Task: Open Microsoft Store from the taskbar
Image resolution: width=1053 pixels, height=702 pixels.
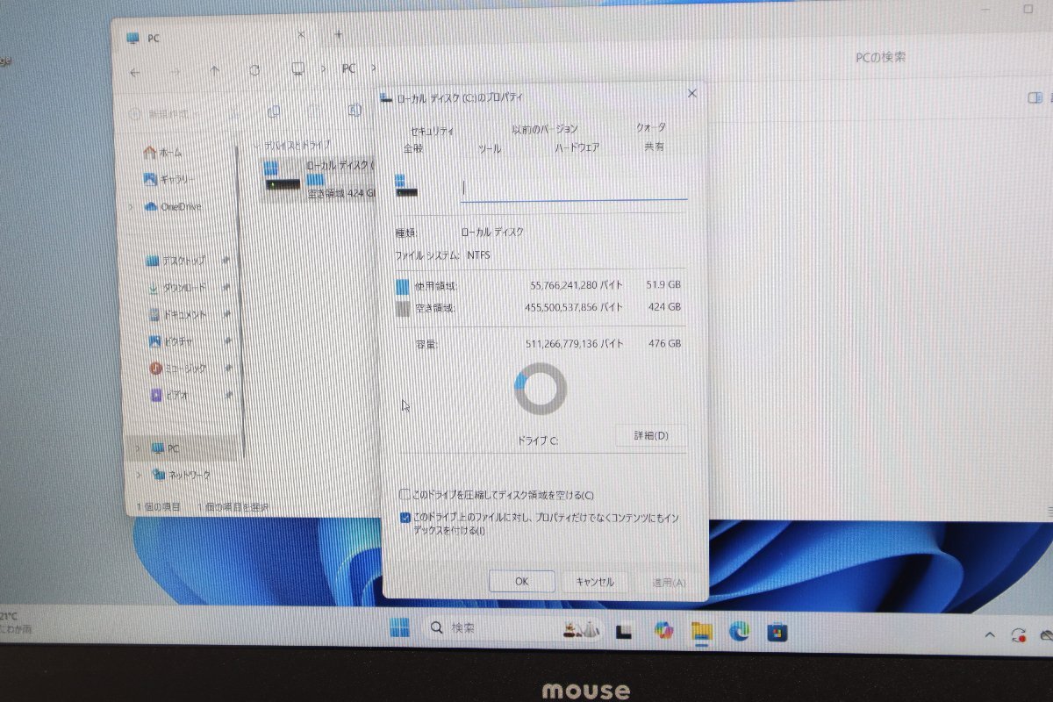Action: [777, 631]
